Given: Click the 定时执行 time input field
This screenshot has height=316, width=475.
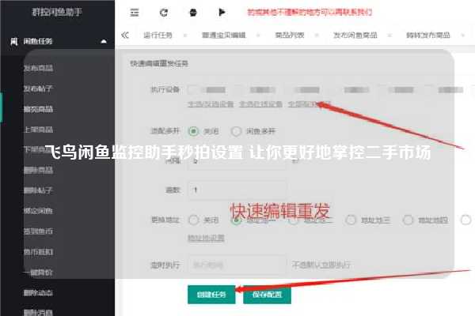Looking at the screenshot, I should point(237,265).
